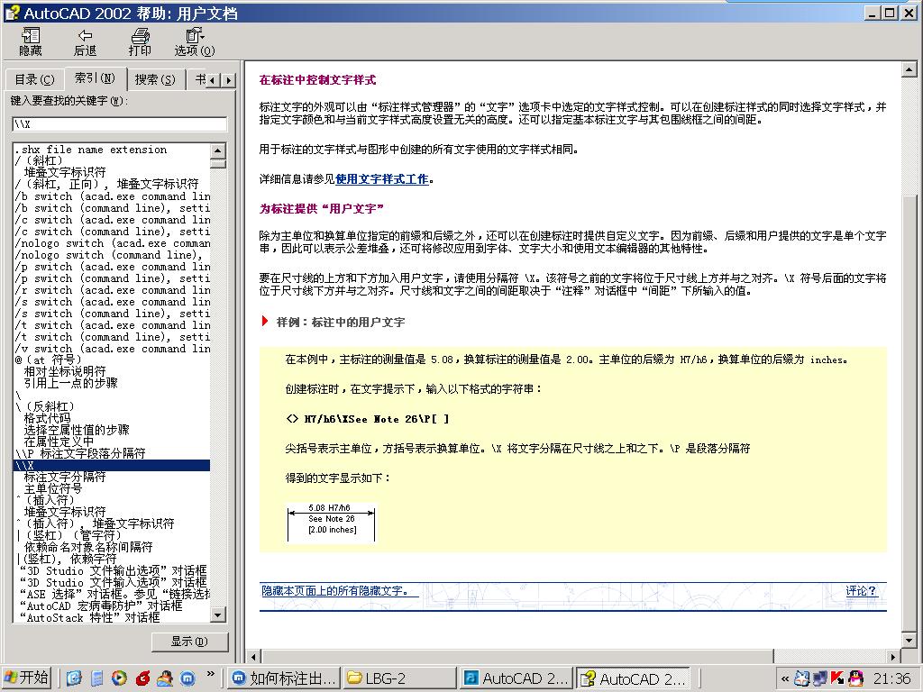Switch to the 如何标注出... taskbar window
Screen dimensions: 923x692
[x=285, y=678]
